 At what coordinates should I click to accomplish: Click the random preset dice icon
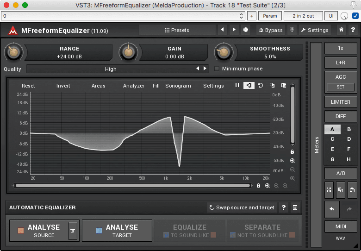click(x=246, y=30)
